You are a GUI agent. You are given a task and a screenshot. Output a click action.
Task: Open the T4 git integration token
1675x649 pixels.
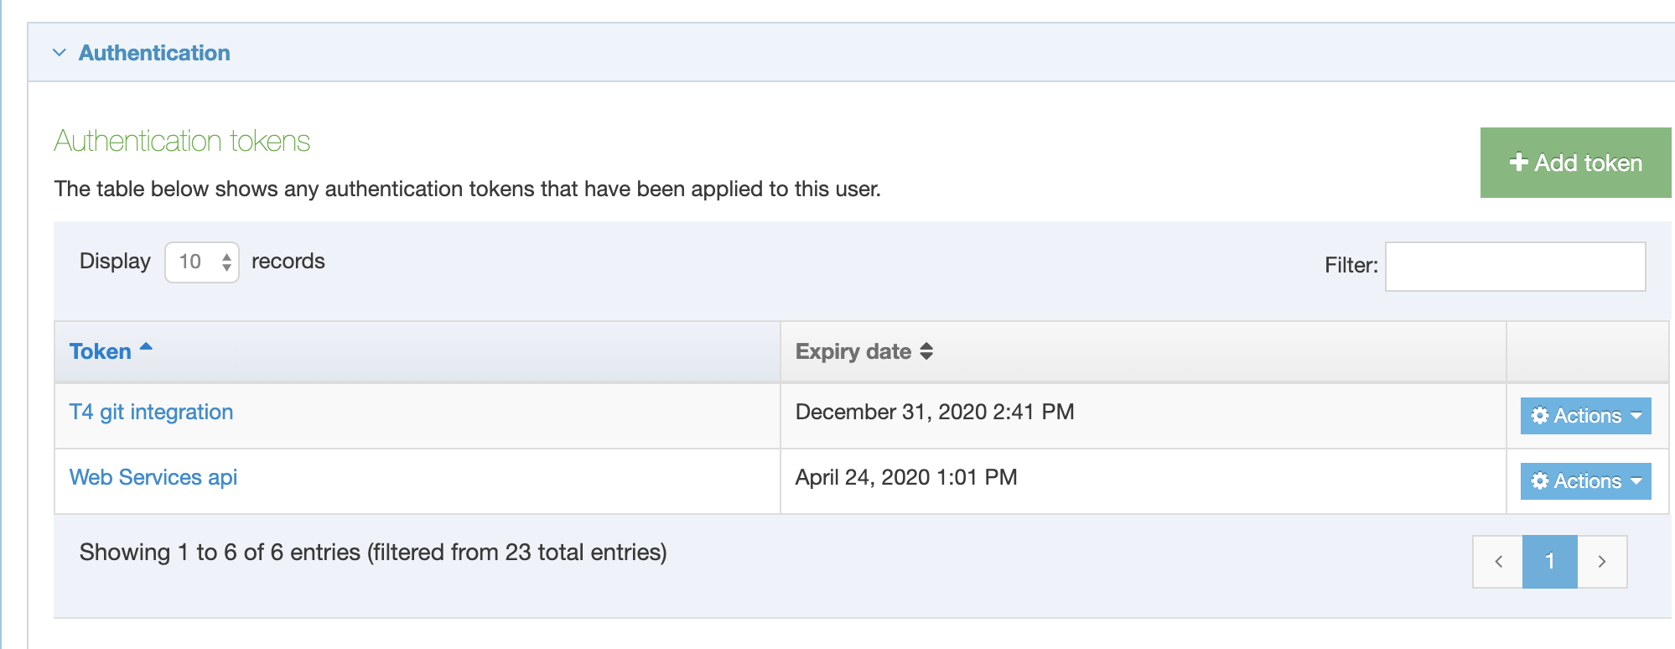point(151,412)
